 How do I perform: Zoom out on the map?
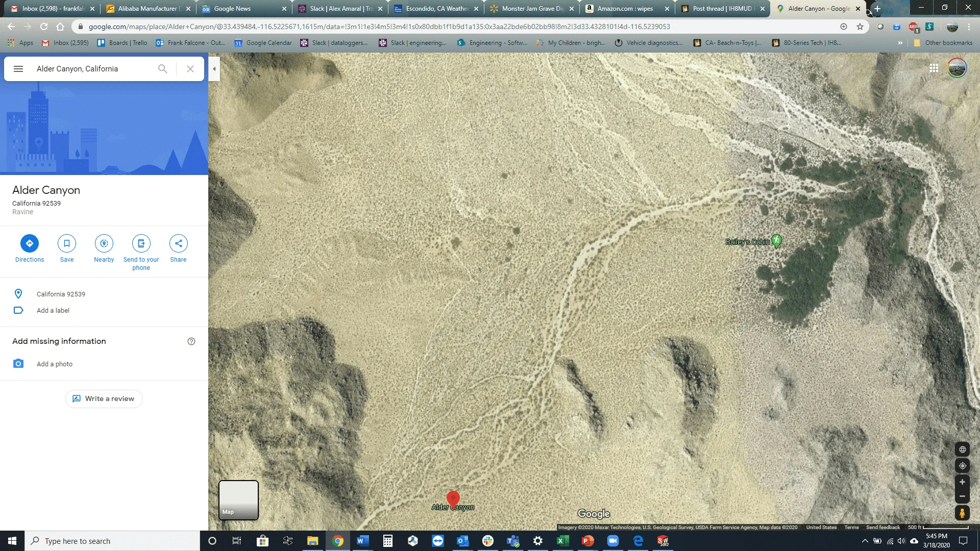tap(962, 496)
